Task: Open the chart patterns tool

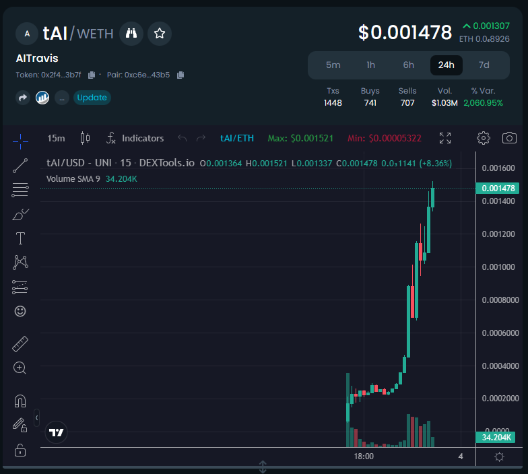Action: coord(20,263)
